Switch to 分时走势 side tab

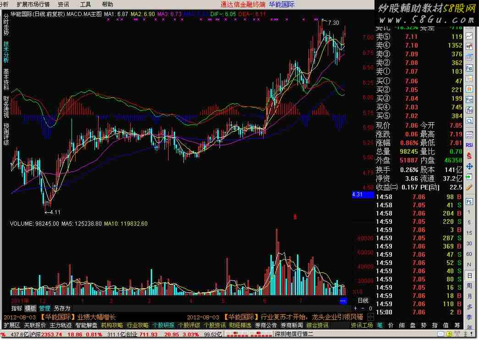pyautogui.click(x=6, y=24)
